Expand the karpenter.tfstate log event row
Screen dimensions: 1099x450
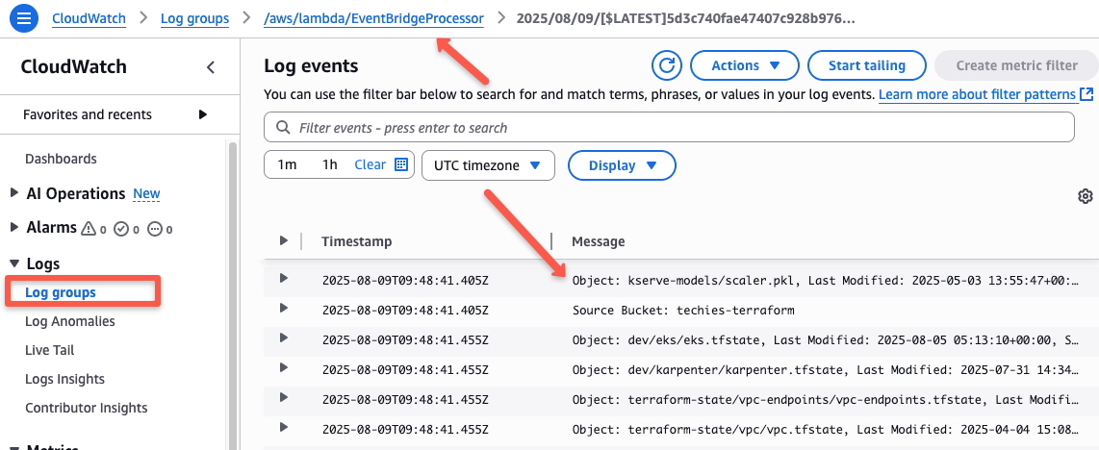[x=283, y=367]
